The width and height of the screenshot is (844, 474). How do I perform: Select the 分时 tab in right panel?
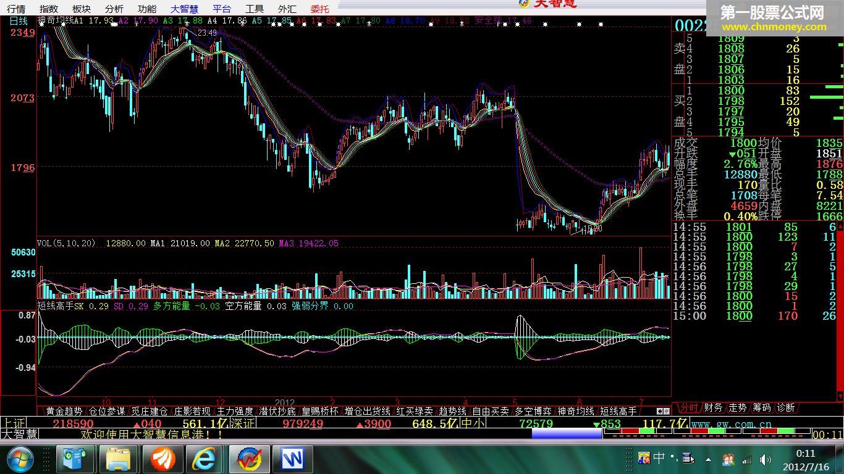688,407
